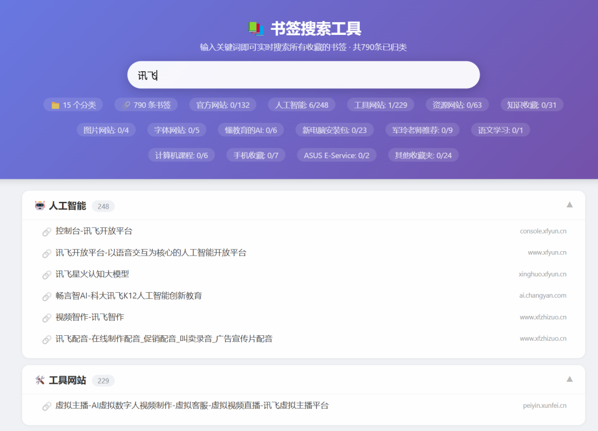Click the link icon beside 虚拟主播-AI虚拟数字人

pyautogui.click(x=47, y=406)
